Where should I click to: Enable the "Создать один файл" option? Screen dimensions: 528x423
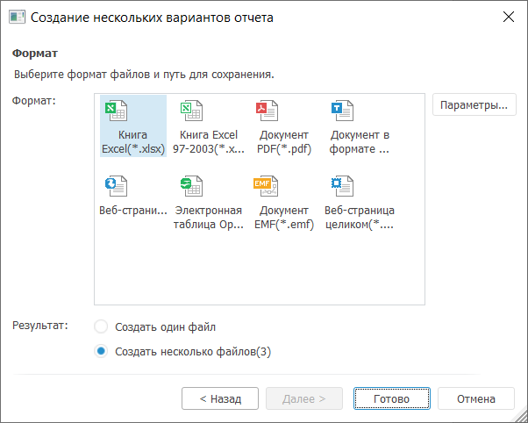click(101, 326)
